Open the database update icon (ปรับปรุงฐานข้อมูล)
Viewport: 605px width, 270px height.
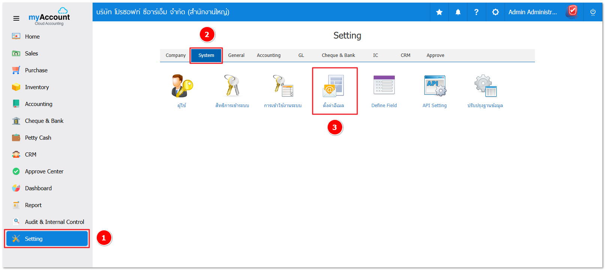pyautogui.click(x=485, y=86)
